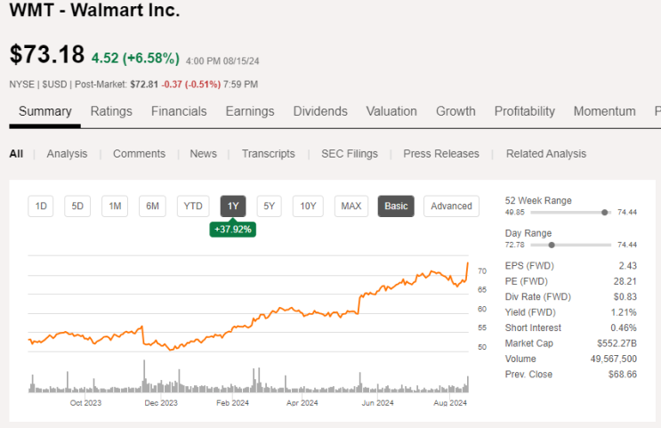The height and width of the screenshot is (428, 661).
Task: Switch chart to 6M range
Action: pyautogui.click(x=153, y=206)
